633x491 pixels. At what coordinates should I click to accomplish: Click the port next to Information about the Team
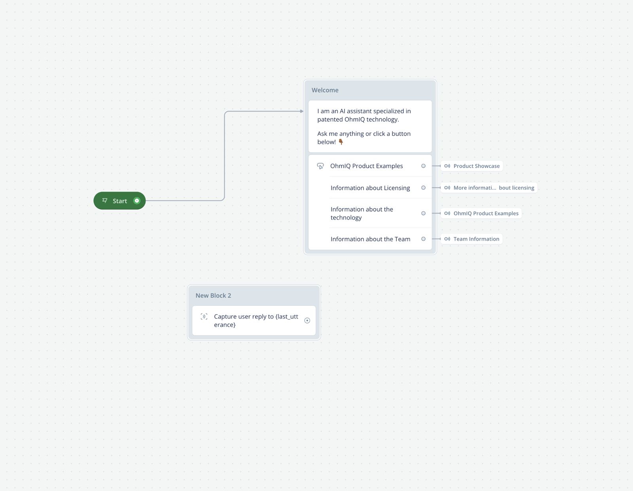point(423,239)
